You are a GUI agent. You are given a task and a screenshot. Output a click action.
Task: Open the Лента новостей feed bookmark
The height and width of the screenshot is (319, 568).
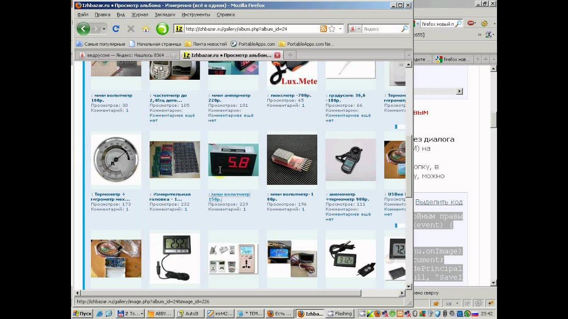(x=206, y=44)
